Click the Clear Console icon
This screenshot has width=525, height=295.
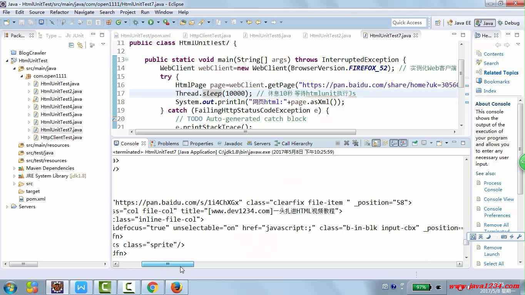(x=367, y=143)
